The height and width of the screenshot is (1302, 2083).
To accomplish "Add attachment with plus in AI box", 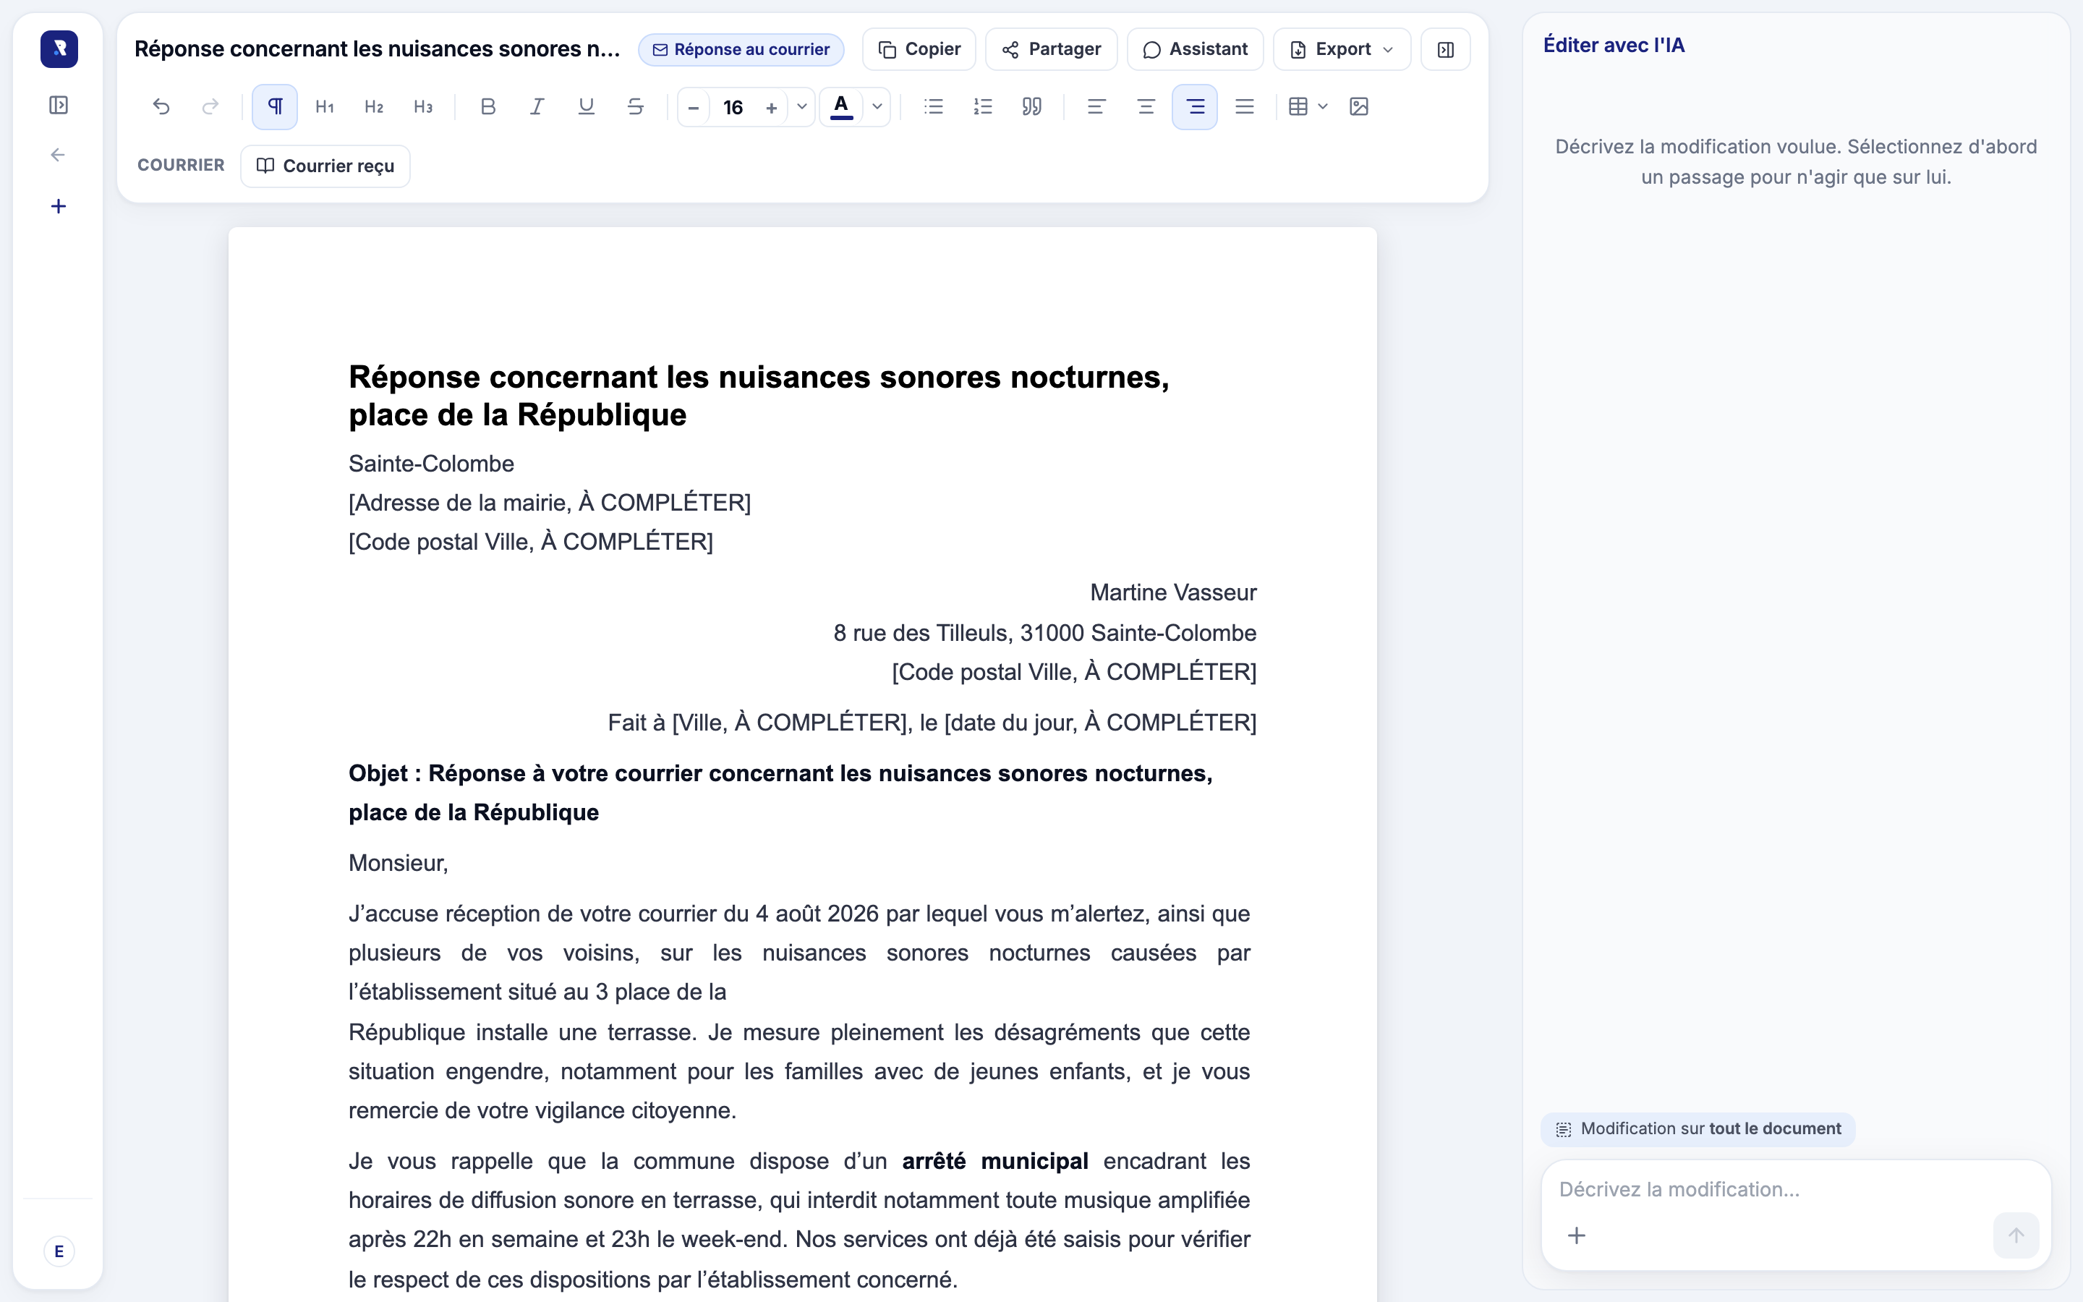I will (1577, 1235).
